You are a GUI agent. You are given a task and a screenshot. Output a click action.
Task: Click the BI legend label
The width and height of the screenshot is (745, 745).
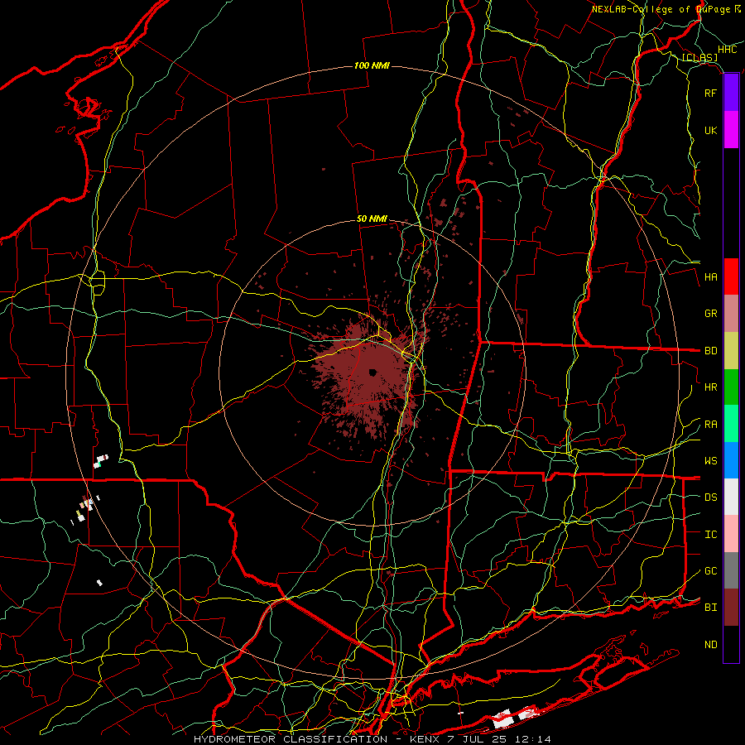click(x=710, y=608)
